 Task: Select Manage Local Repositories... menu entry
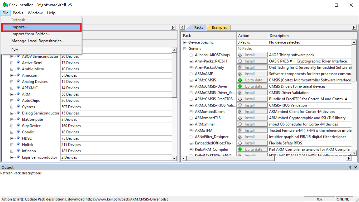pyautogui.click(x=41, y=41)
